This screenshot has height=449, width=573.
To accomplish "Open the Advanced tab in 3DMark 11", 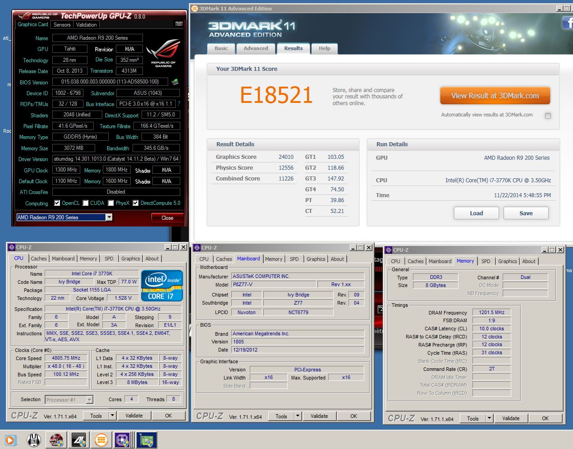I will 256,48.
